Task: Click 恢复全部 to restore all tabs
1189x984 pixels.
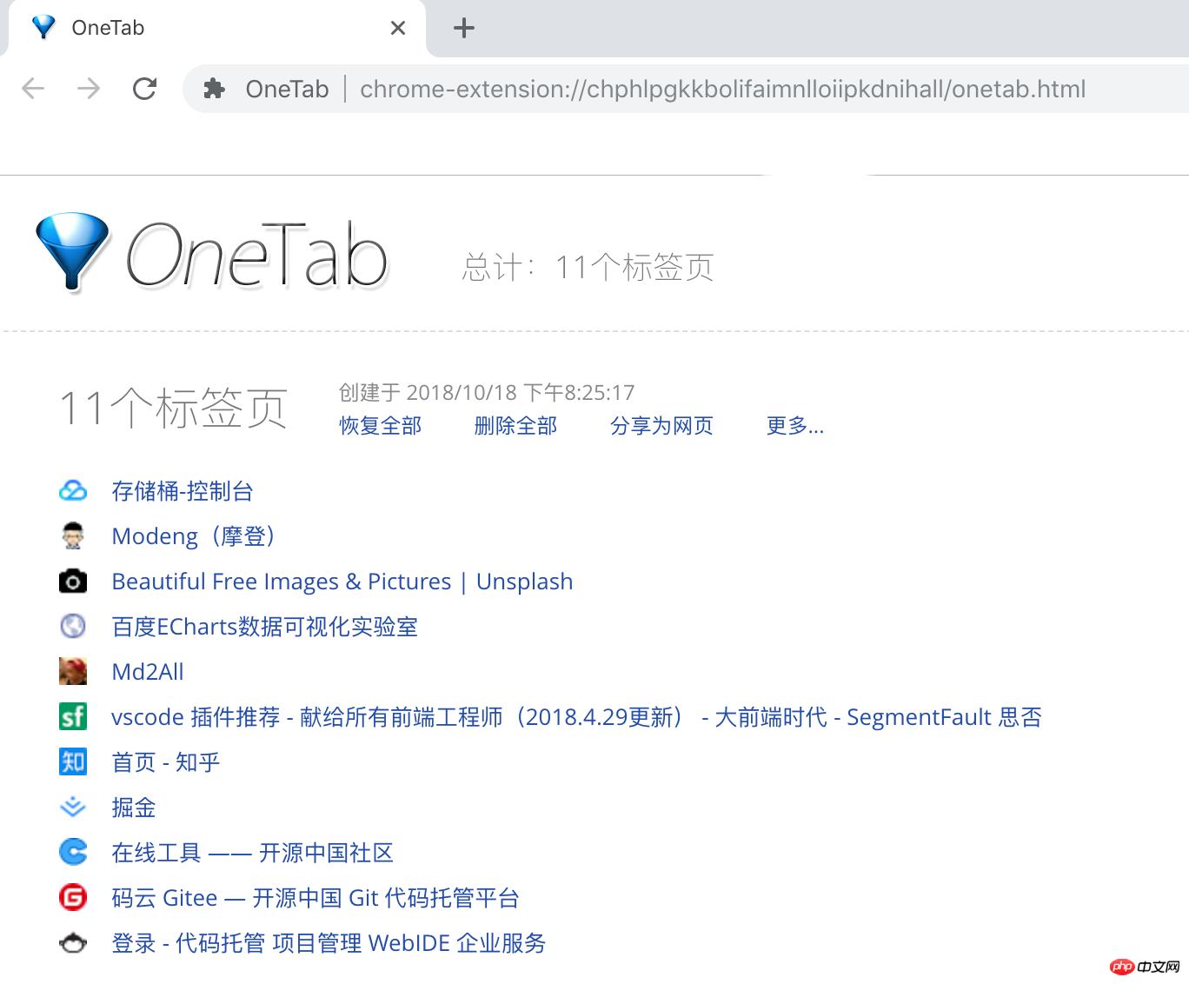Action: [x=380, y=426]
